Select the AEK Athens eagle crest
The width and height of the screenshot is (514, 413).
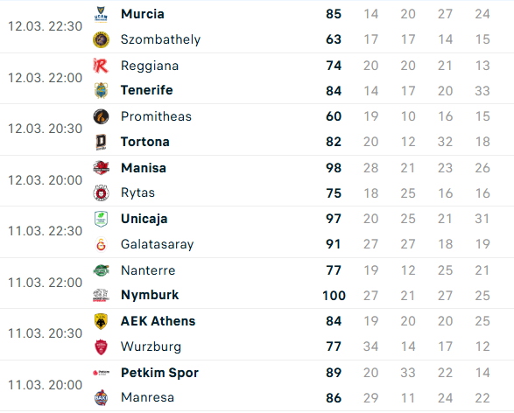[x=101, y=321]
